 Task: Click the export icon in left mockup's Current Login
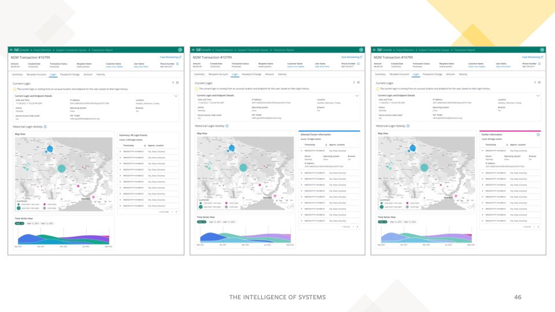[x=173, y=83]
